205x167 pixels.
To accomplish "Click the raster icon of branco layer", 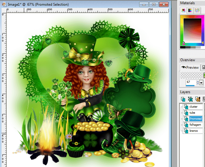I will pyautogui.click(x=186, y=131).
